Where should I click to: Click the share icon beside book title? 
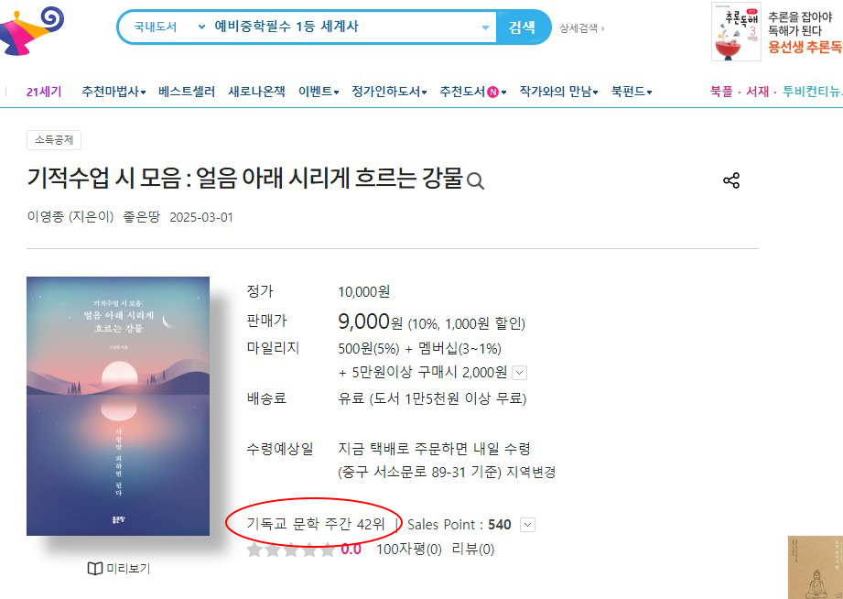click(x=731, y=180)
